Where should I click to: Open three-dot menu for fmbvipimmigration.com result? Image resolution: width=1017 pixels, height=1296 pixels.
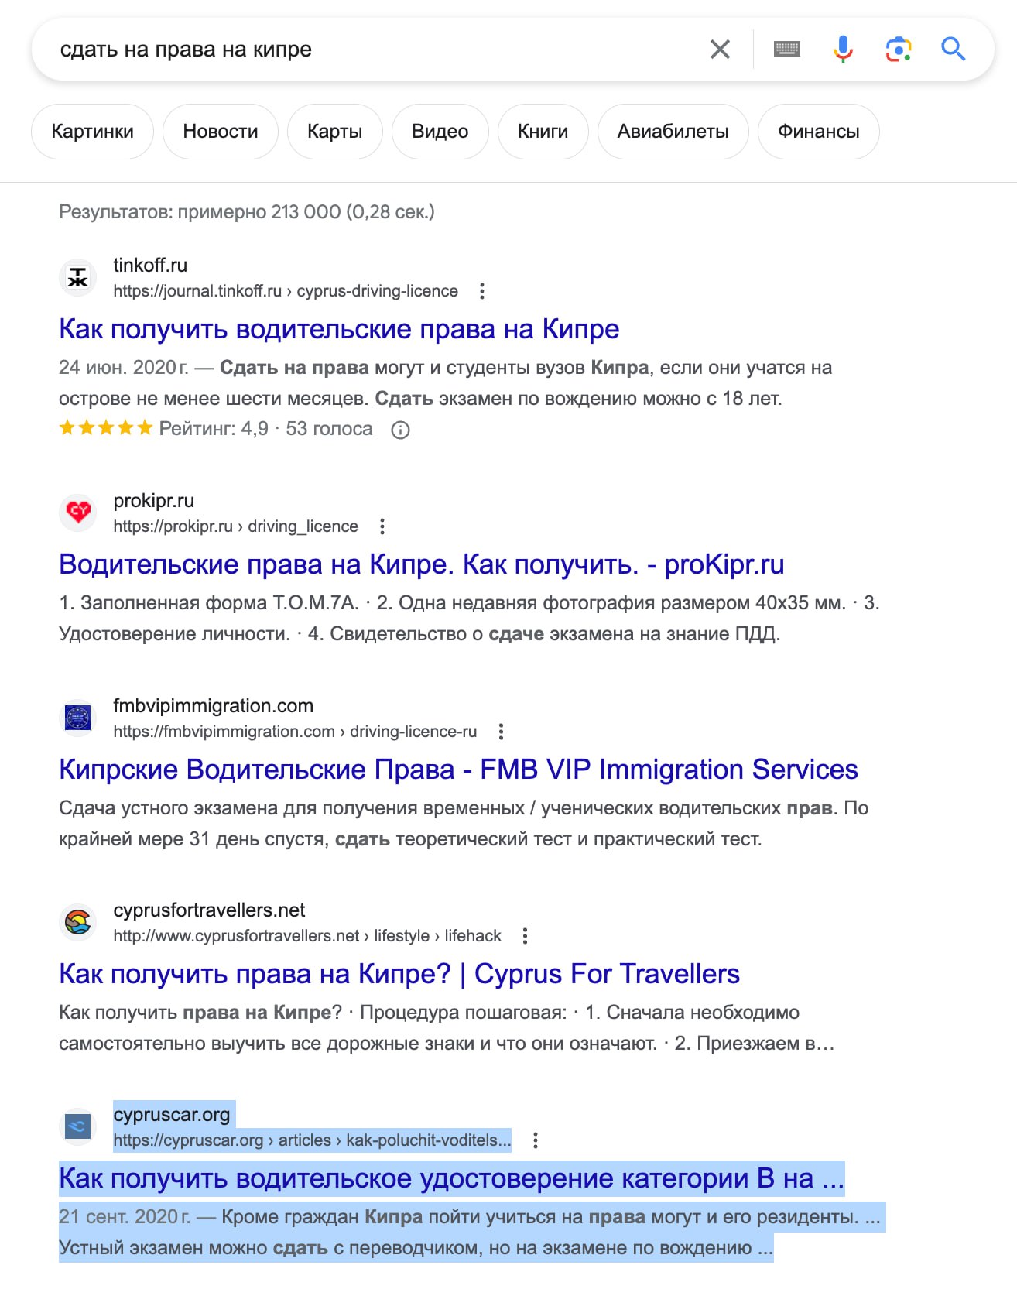click(502, 732)
